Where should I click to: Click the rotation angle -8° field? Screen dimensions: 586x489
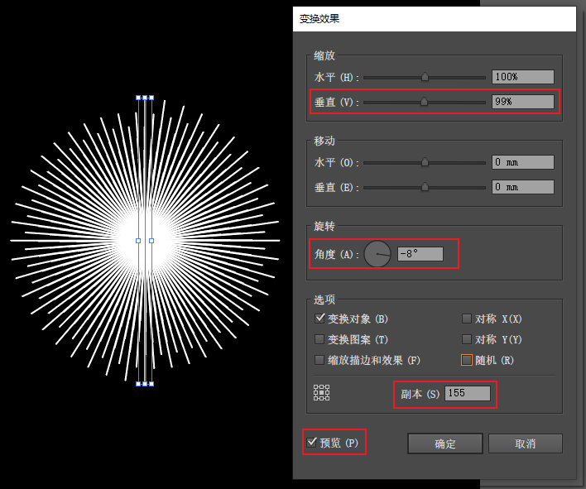420,254
